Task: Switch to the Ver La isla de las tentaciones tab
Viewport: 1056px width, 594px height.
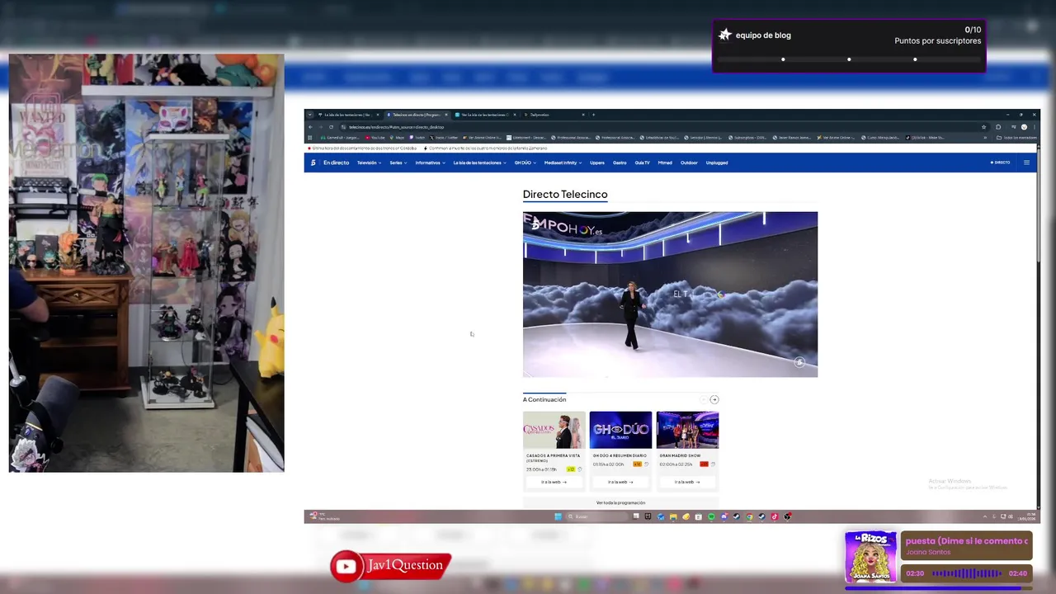Action: (x=484, y=115)
